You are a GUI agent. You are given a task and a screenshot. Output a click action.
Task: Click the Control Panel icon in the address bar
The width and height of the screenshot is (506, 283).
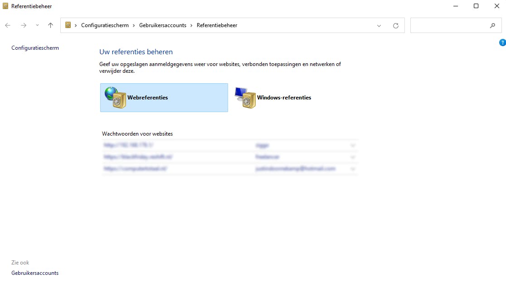click(x=67, y=25)
